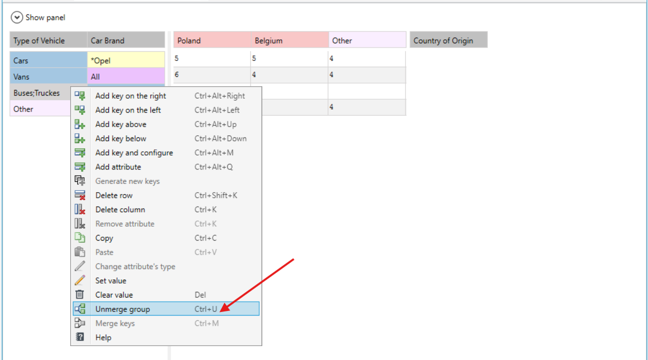Choose Unmerge group from the context menu
648x360 pixels.
[166, 309]
